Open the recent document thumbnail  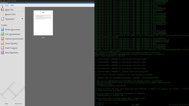tap(43, 23)
